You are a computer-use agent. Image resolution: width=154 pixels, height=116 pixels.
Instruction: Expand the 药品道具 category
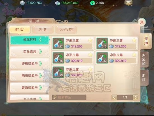pos(30,52)
